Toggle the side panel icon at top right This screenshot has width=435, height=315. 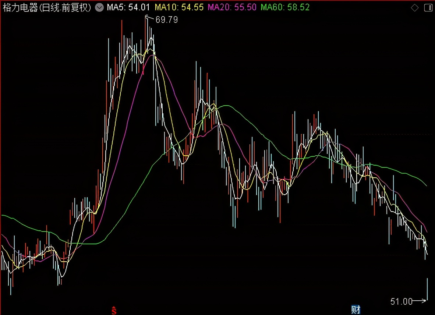tap(428, 8)
